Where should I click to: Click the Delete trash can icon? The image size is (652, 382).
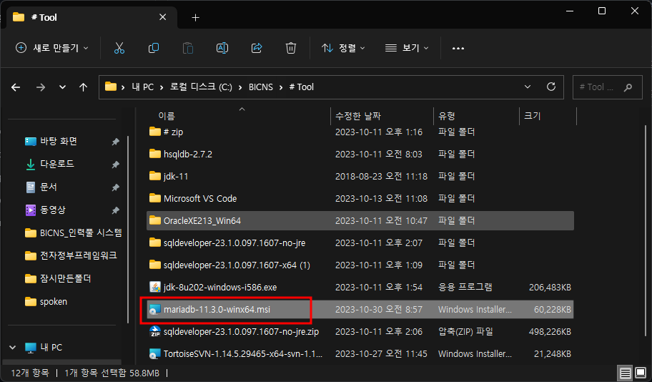tap(291, 48)
